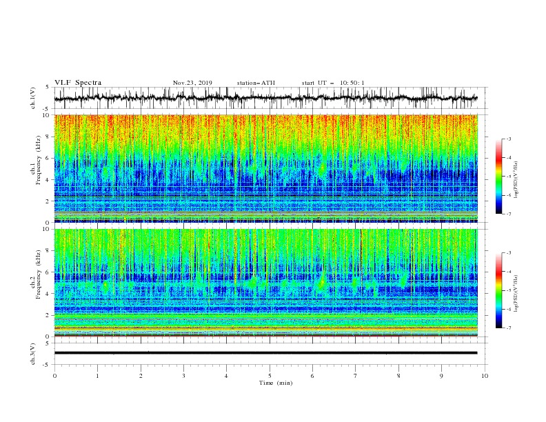Click the ch.1 frequency axis "4" tick label
The image size is (546, 422).
pyautogui.click(x=48, y=180)
